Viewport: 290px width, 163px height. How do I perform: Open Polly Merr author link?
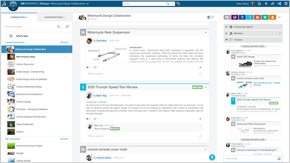point(102,40)
